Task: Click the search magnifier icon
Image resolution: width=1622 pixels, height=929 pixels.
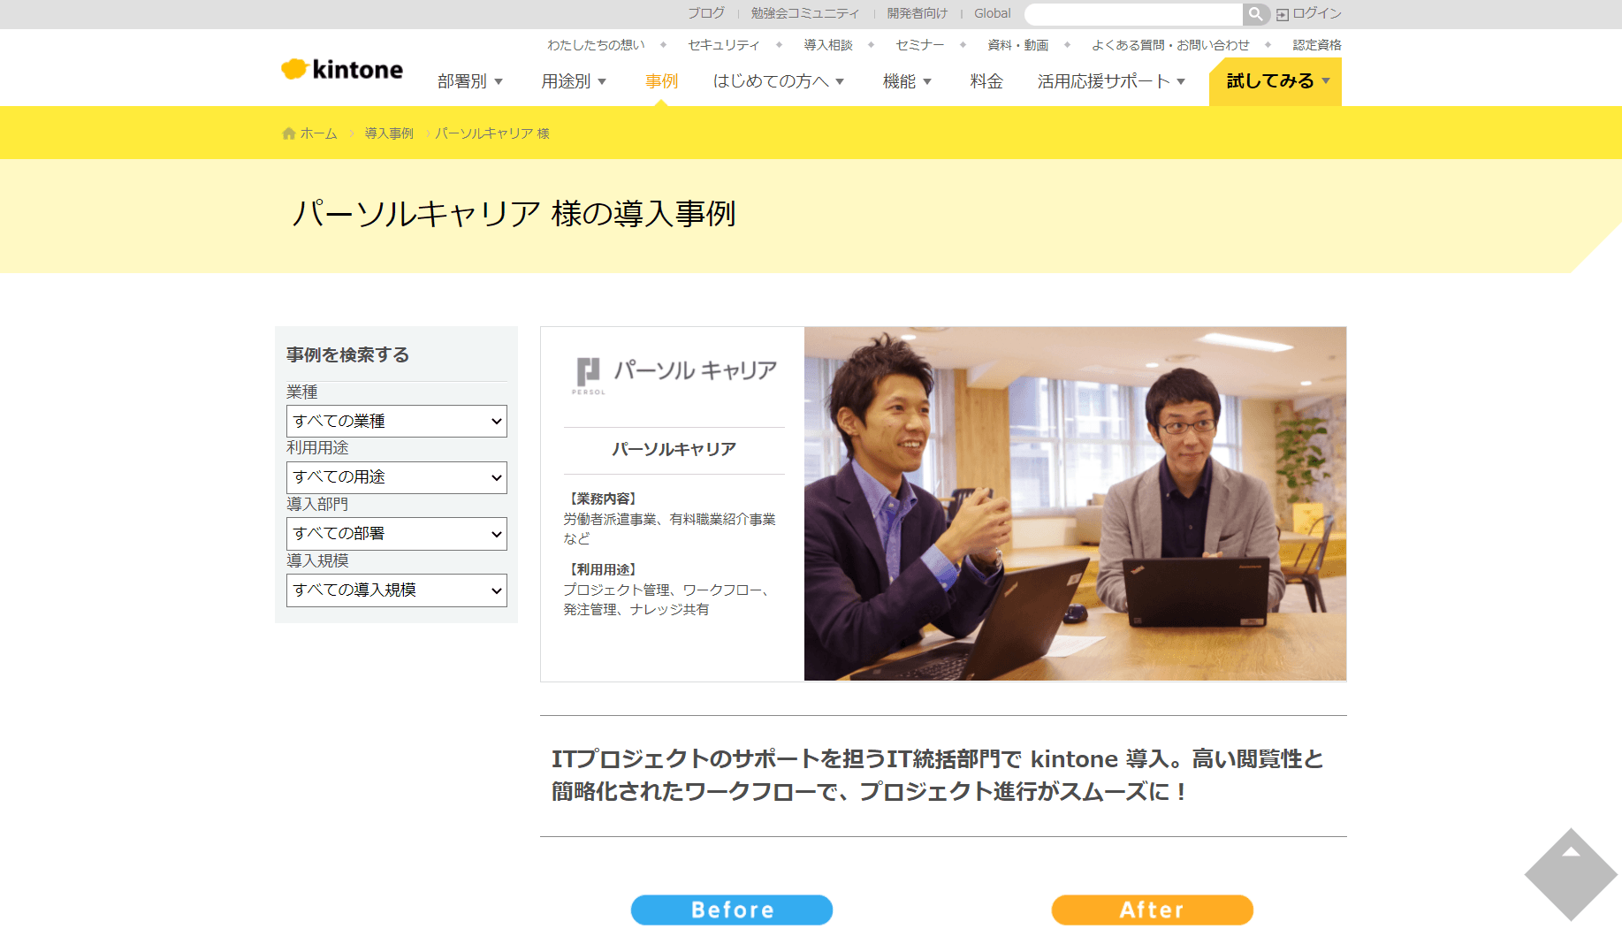Action: pyautogui.click(x=1255, y=14)
